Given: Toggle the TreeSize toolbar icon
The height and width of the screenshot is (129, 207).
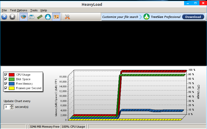Looking at the screenshot, I should [x=48, y=17].
